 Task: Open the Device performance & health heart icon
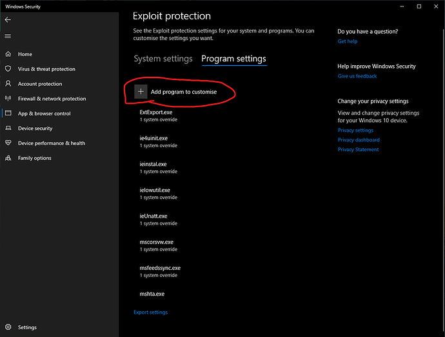(8, 143)
